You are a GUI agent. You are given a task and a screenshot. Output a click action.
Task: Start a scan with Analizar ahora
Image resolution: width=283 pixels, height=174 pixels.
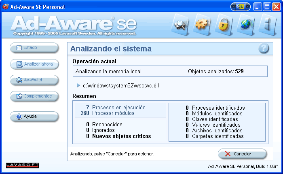tap(34, 64)
